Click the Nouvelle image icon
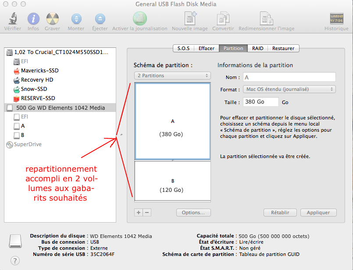The width and height of the screenshot is (353, 270). 190,19
